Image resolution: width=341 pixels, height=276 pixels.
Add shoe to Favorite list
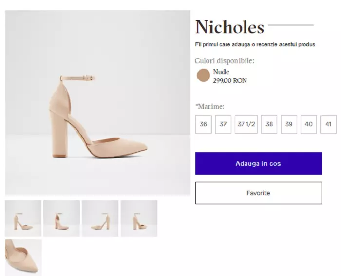(x=258, y=193)
